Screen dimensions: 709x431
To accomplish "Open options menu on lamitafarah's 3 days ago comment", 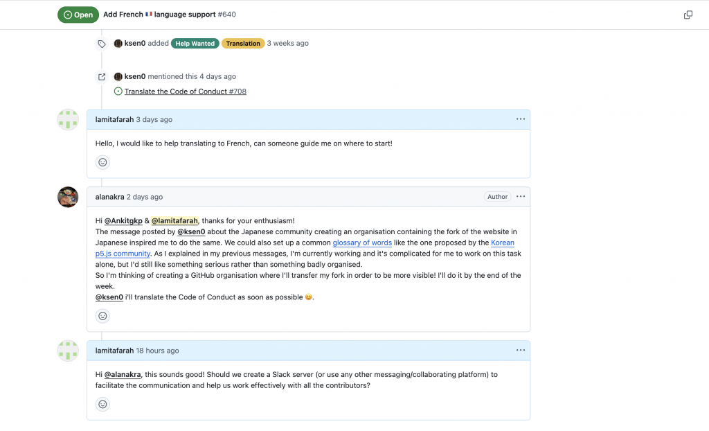I will 521,119.
